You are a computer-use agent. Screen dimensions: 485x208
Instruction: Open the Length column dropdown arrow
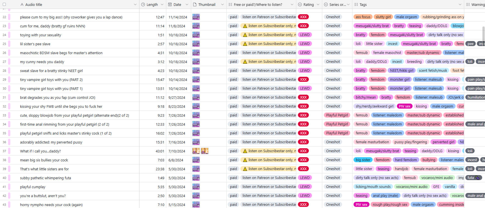[x=163, y=4]
